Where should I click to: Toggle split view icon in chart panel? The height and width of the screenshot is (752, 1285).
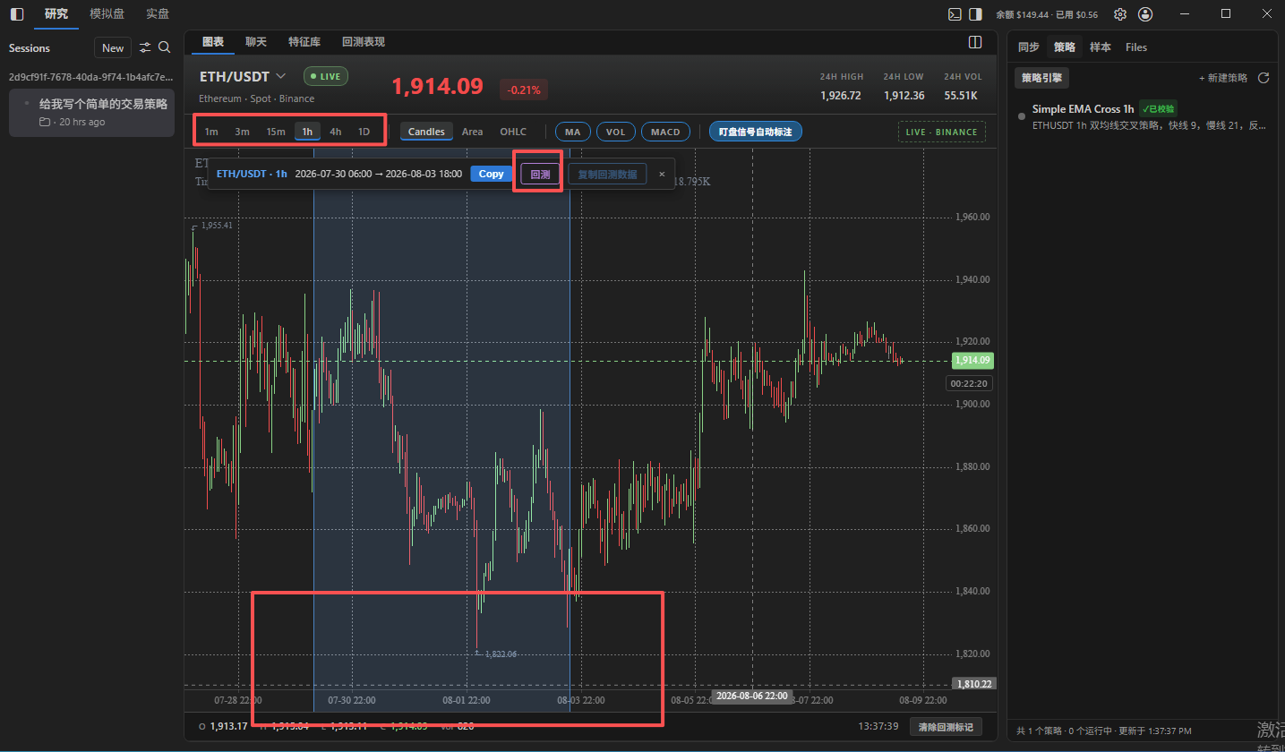[x=976, y=42]
